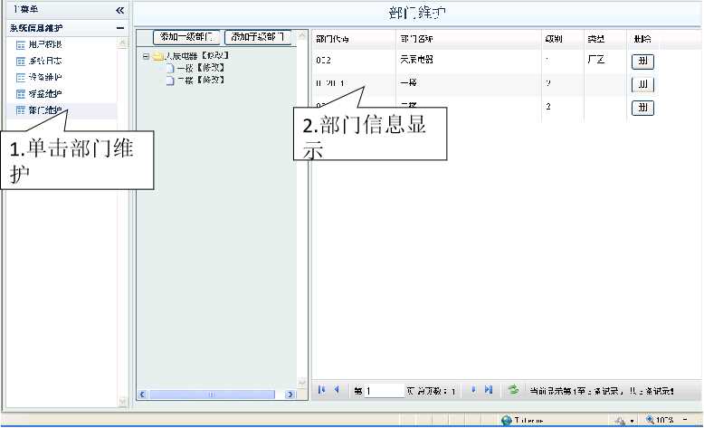Open the 用户权限 menu item
704x428 pixels.
[x=45, y=44]
